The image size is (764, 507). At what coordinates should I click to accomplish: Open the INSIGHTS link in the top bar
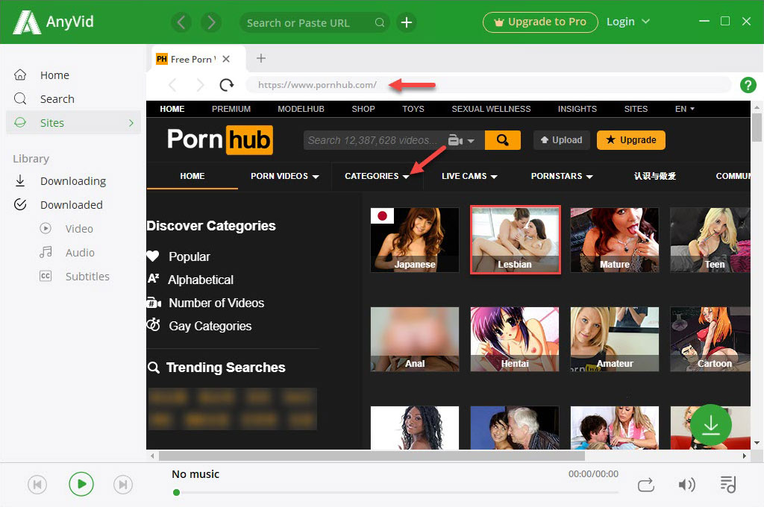pos(577,109)
